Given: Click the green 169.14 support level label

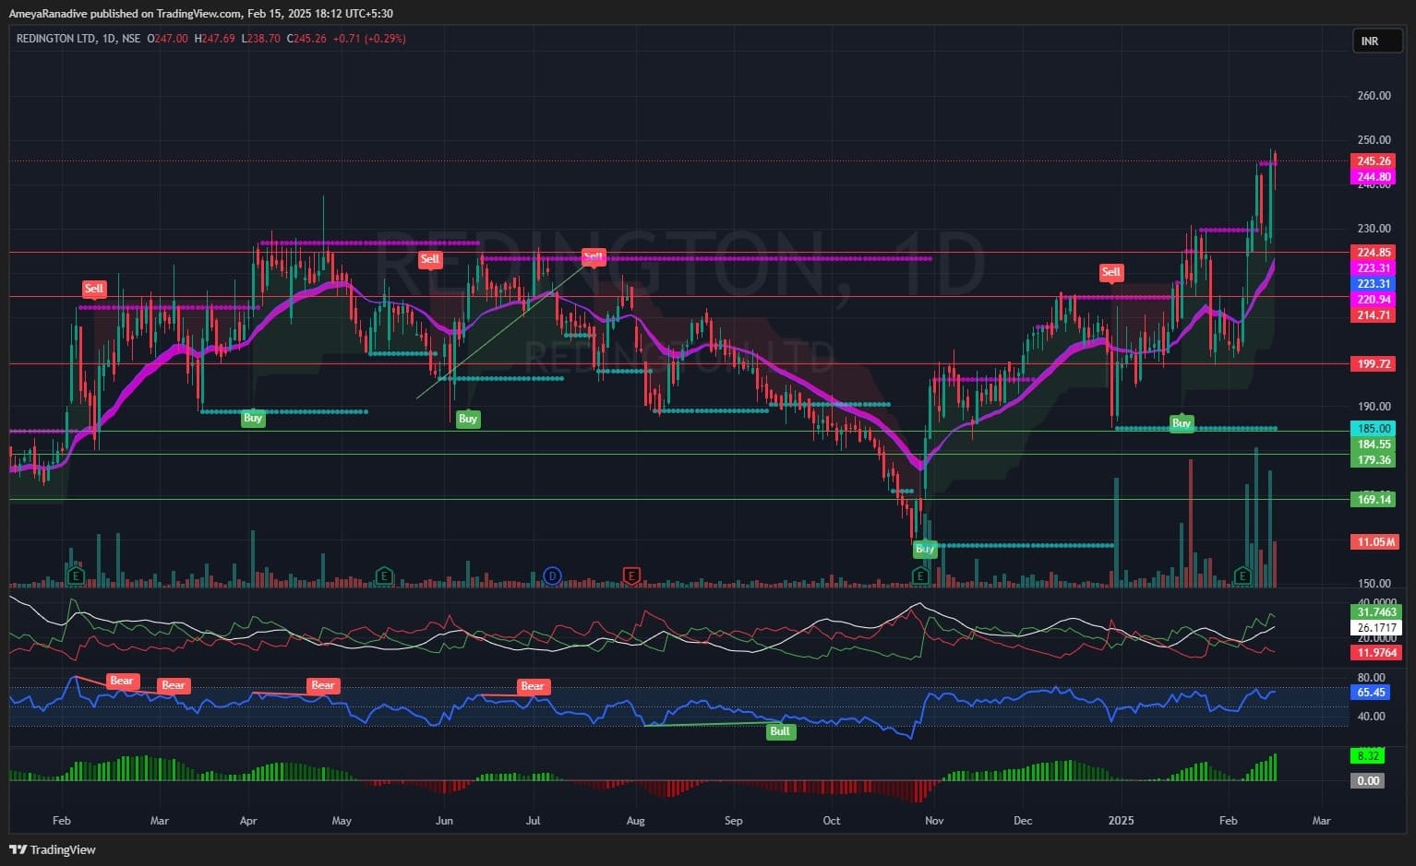Looking at the screenshot, I should coord(1374,500).
